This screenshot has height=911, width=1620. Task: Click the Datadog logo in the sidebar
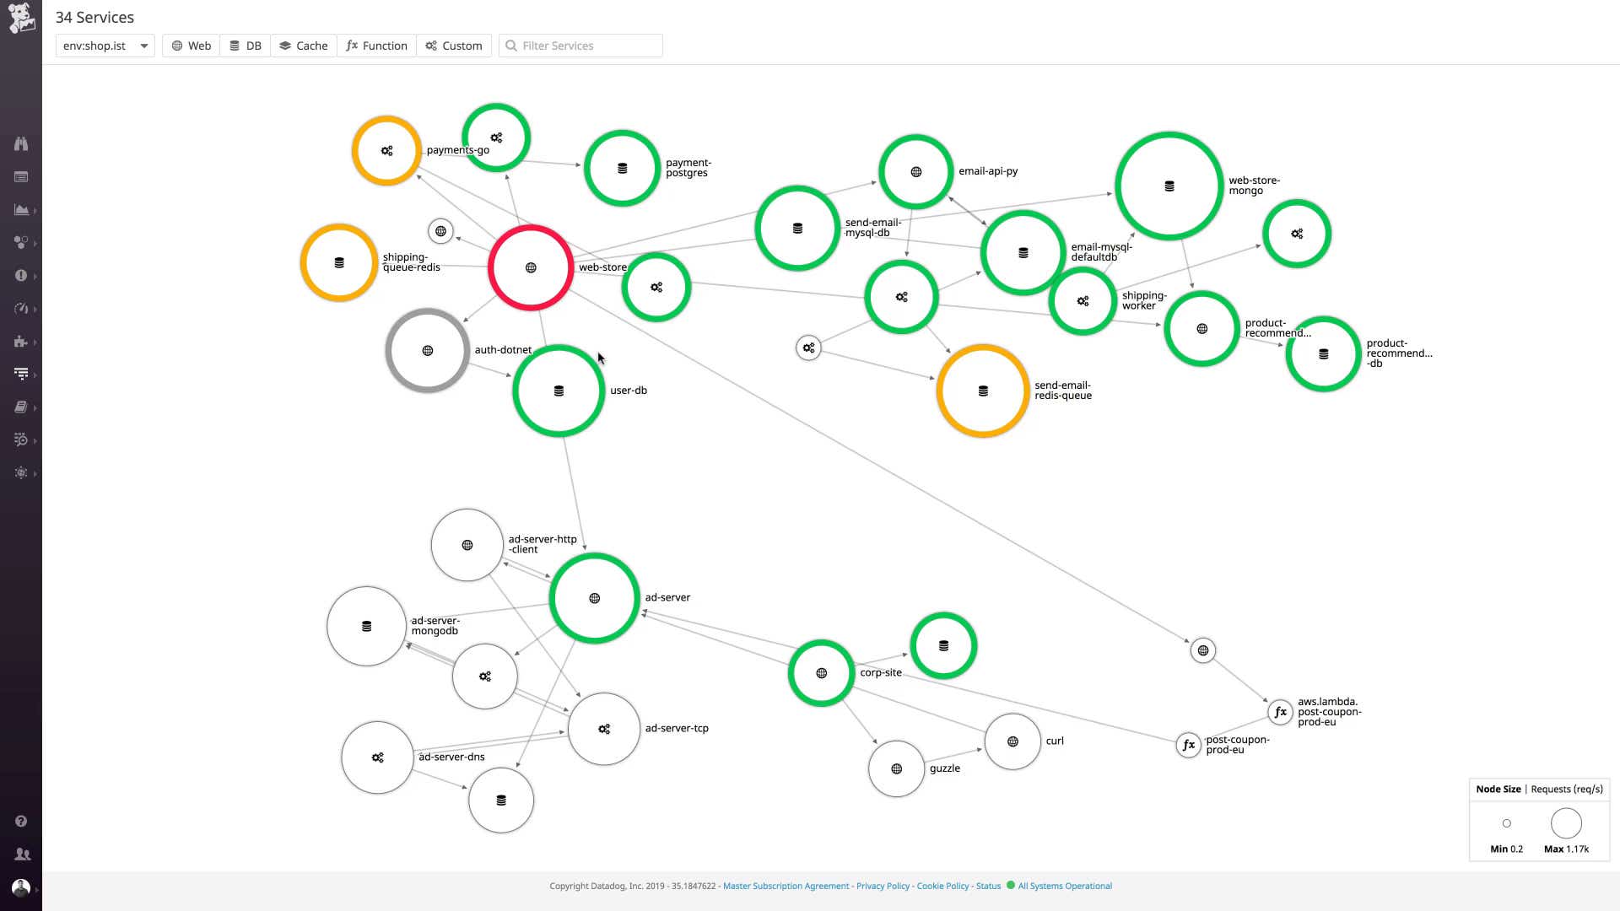[21, 18]
